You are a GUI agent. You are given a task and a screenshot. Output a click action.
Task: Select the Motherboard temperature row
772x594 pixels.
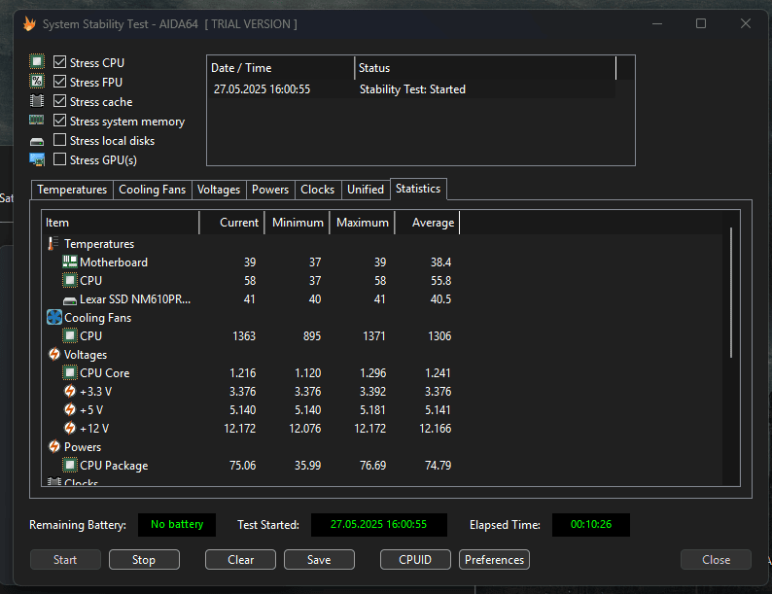click(x=250, y=262)
